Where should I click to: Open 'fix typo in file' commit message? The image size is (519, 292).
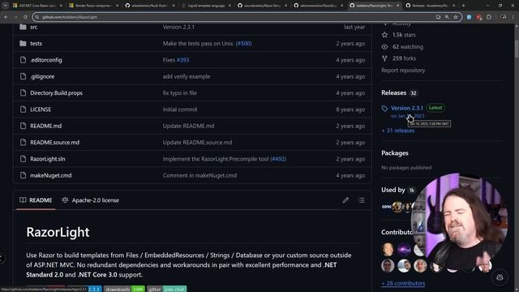point(180,93)
